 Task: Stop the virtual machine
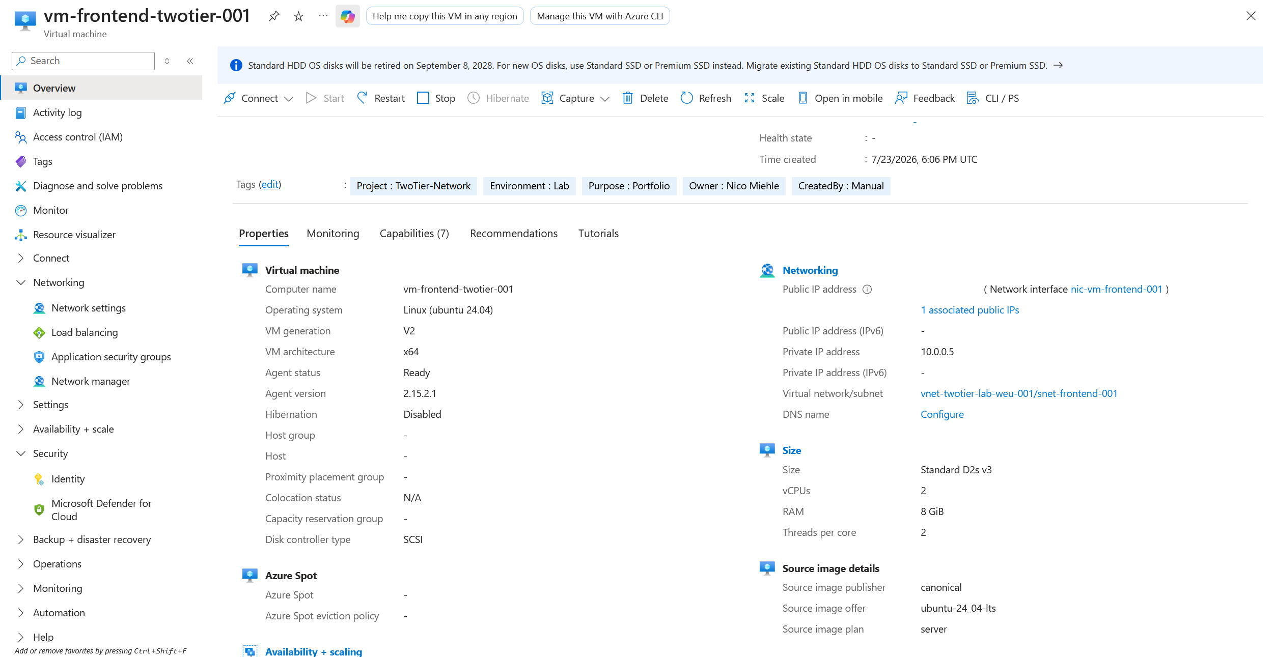point(436,98)
